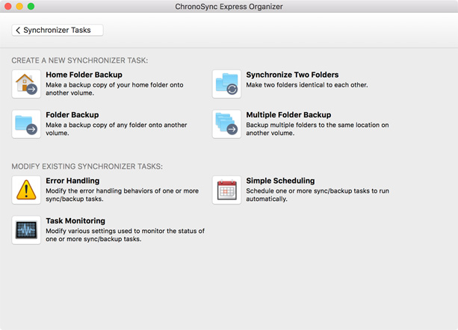Select the Synchronize Two Folders icon
Viewport: 458px width, 330px height.
226,84
